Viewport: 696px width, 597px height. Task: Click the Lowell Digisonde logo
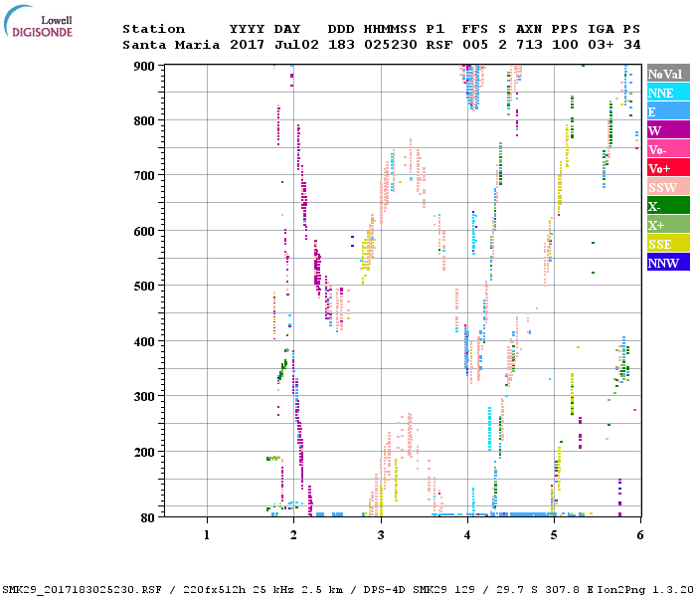pos(38,21)
